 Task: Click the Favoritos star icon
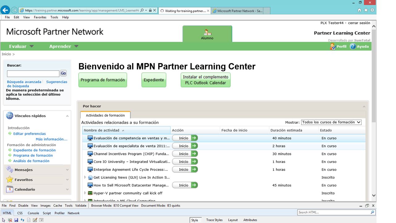tap(10, 179)
